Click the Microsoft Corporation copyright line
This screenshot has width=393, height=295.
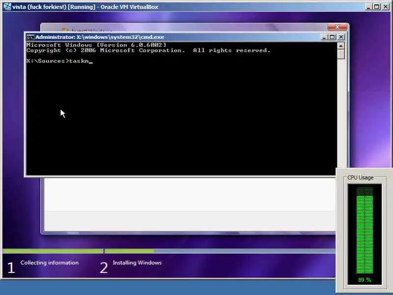(148, 51)
